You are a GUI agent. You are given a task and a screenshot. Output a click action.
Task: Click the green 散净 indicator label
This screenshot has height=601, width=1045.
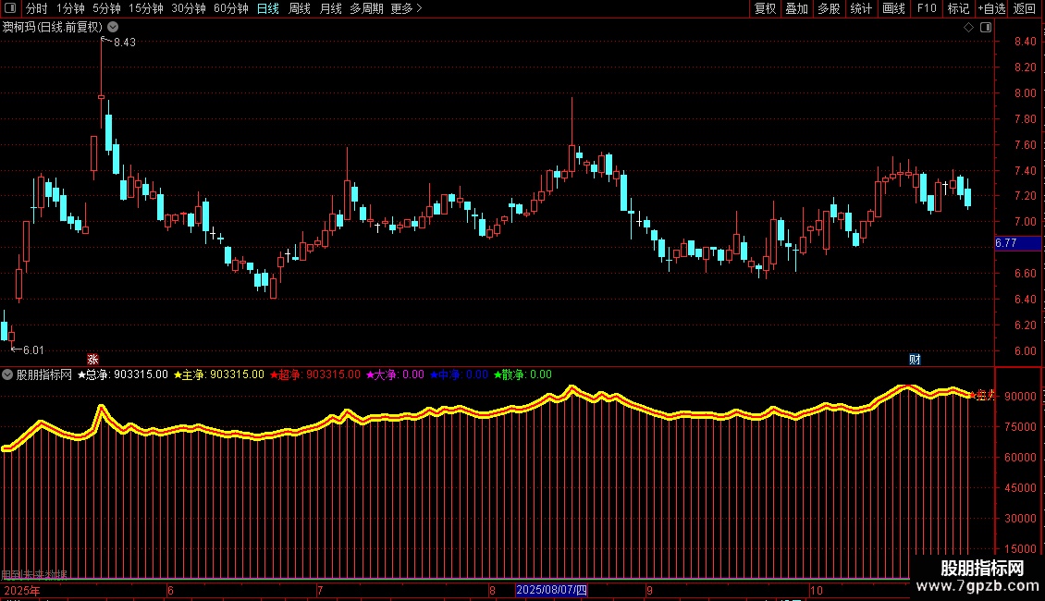click(523, 375)
